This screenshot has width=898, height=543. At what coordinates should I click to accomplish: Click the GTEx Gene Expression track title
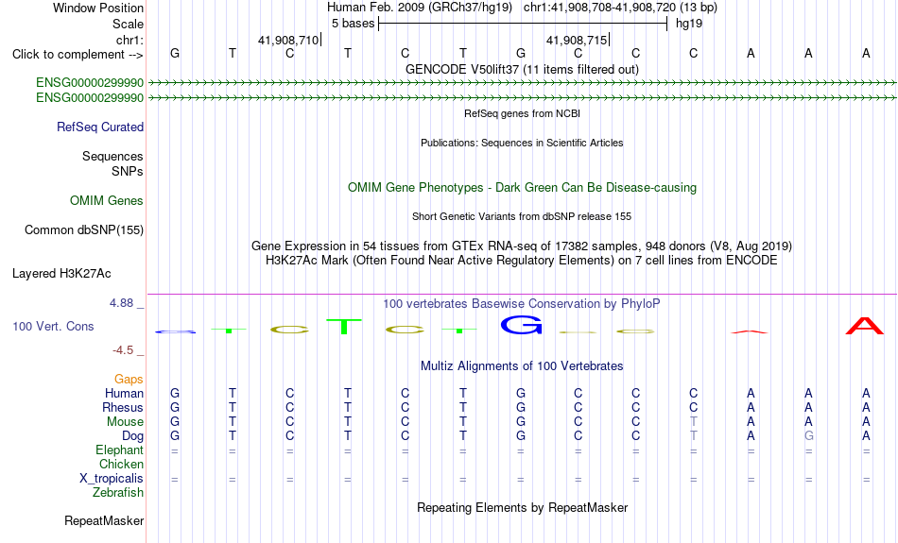coord(522,246)
